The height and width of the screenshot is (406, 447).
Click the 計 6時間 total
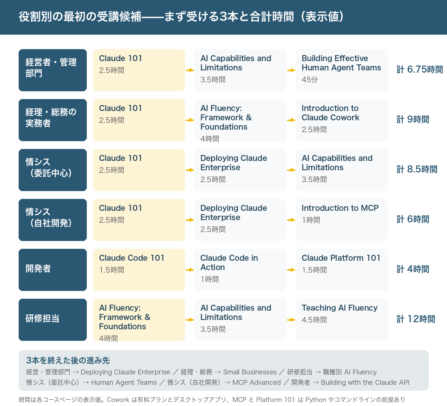click(413, 219)
